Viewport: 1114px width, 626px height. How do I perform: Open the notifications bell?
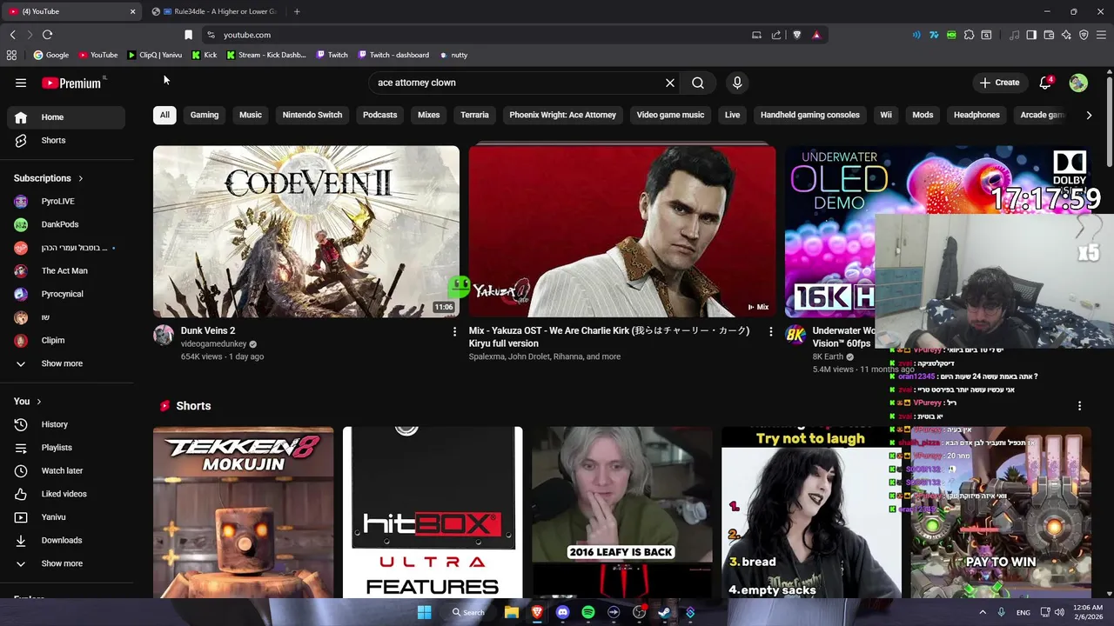tap(1045, 83)
